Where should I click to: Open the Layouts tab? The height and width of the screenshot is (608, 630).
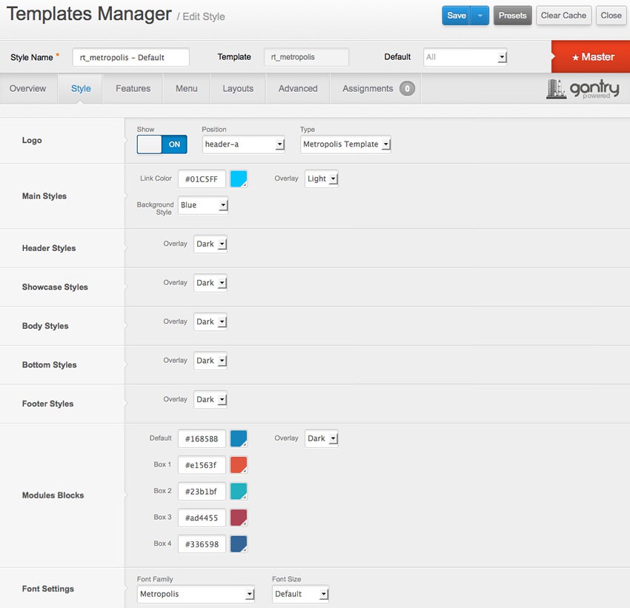[x=238, y=89]
